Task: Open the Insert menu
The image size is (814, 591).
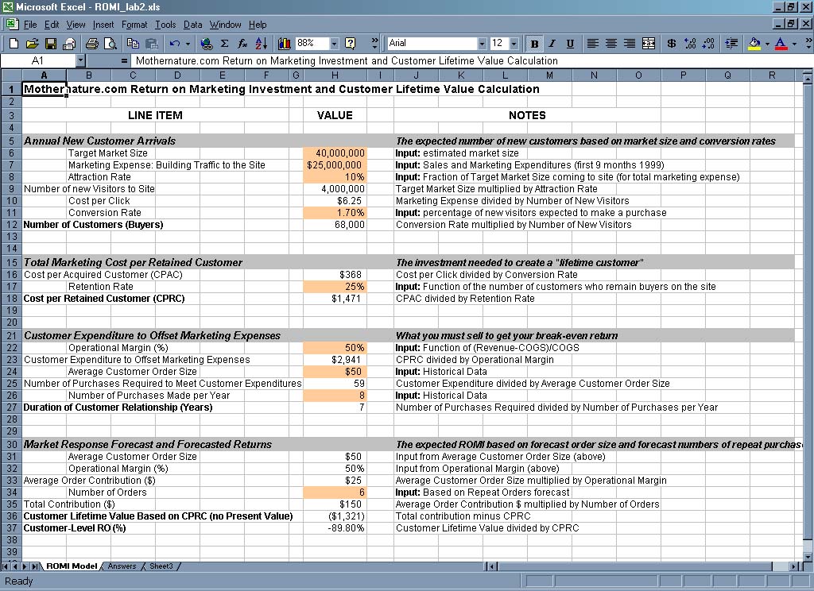Action: pyautogui.click(x=103, y=25)
